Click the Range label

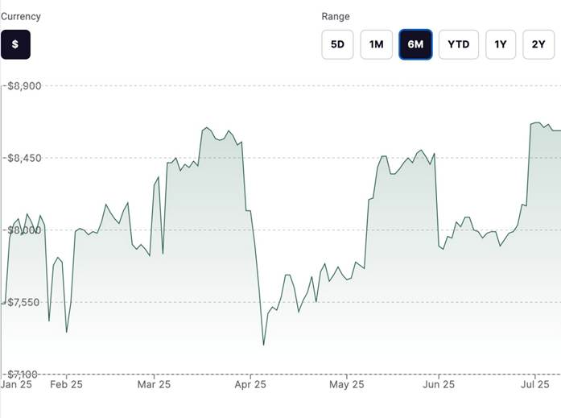(x=336, y=16)
